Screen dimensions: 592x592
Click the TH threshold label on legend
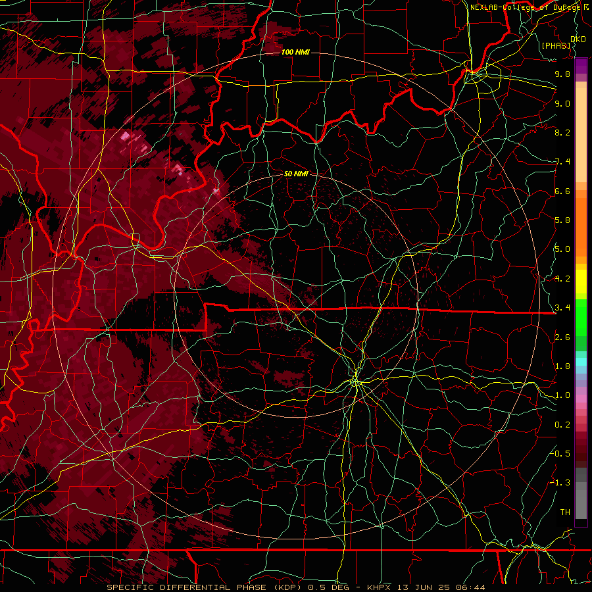tap(565, 512)
